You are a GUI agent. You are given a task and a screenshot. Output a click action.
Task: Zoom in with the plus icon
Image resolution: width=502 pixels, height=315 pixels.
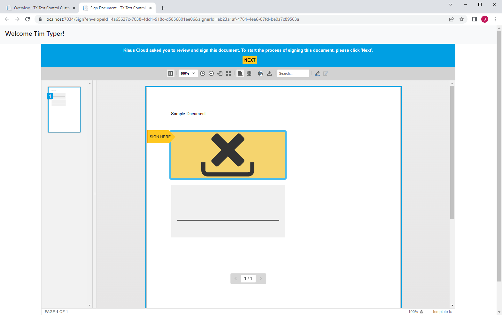pos(203,73)
